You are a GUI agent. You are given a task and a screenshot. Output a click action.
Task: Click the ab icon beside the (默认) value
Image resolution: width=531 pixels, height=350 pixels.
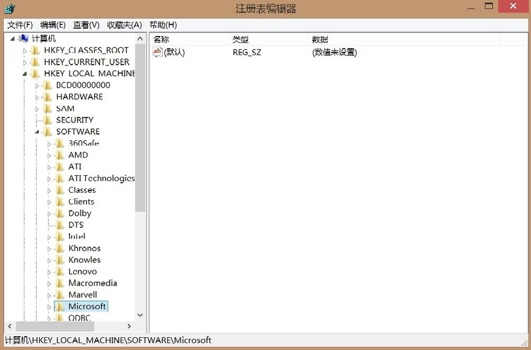(158, 52)
